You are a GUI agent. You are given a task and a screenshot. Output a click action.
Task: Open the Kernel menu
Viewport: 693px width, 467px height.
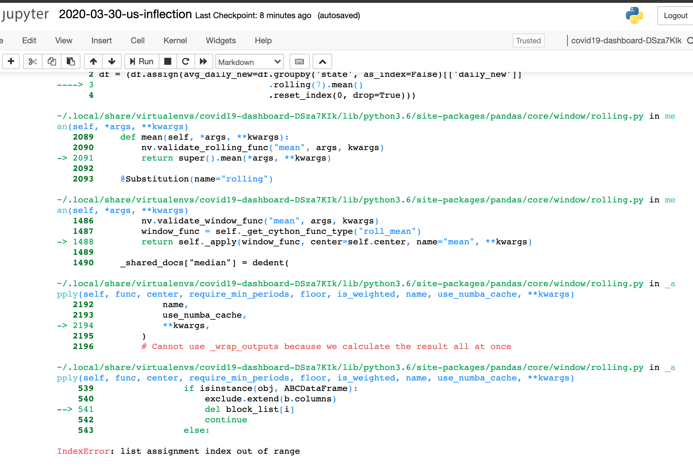175,40
